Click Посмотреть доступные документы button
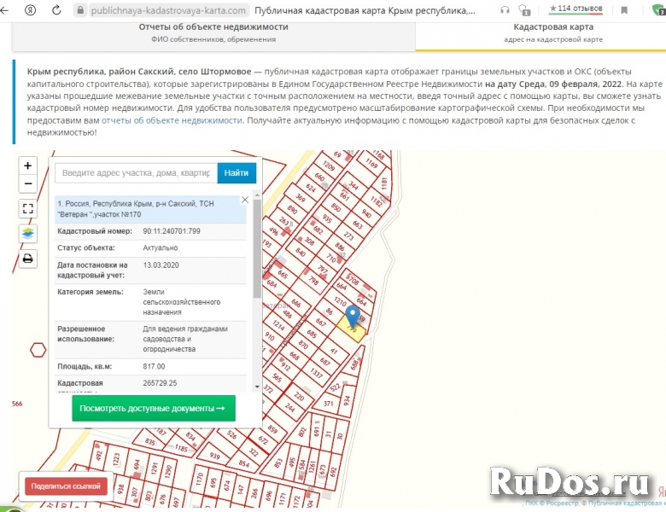Image resolution: width=666 pixels, height=512 pixels. tap(154, 408)
